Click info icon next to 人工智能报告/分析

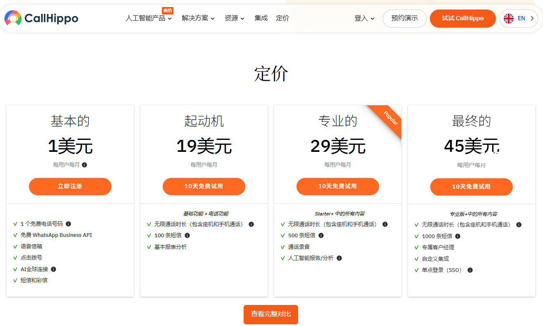pos(339,258)
